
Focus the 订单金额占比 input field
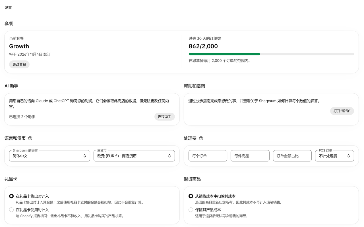(x=292, y=156)
